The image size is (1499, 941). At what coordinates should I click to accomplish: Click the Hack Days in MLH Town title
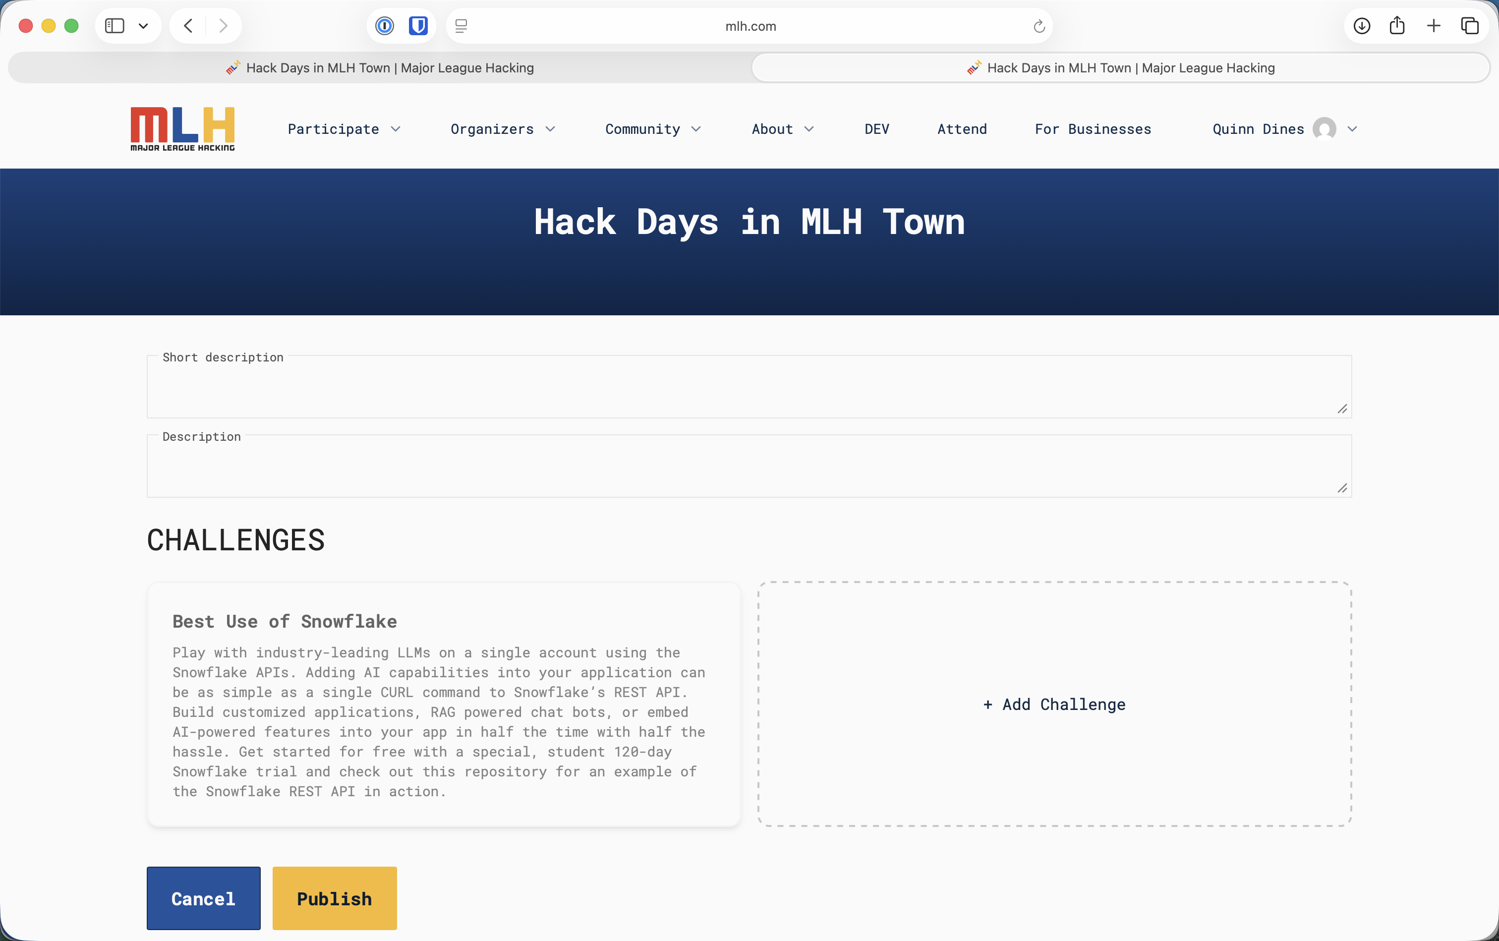pyautogui.click(x=749, y=222)
